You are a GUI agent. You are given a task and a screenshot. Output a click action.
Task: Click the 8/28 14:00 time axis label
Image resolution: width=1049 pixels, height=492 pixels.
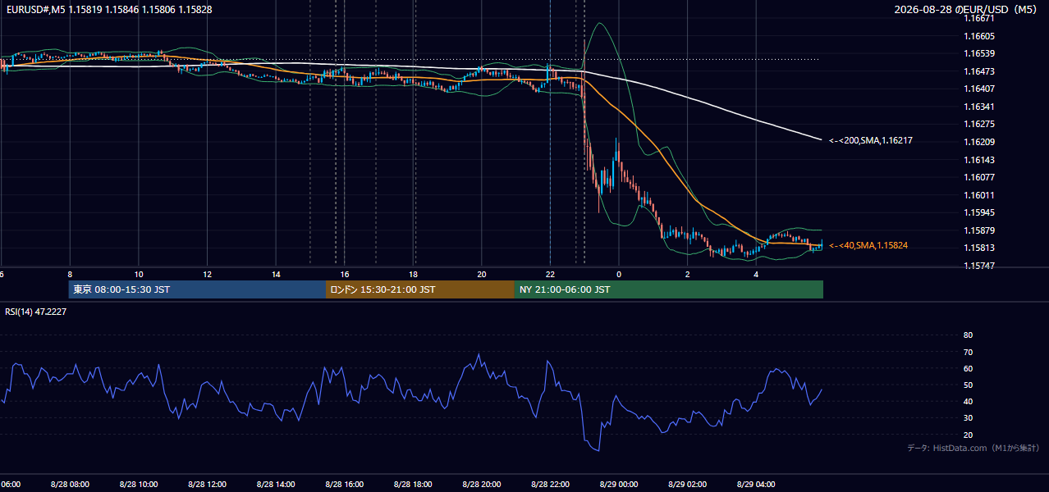tap(276, 484)
